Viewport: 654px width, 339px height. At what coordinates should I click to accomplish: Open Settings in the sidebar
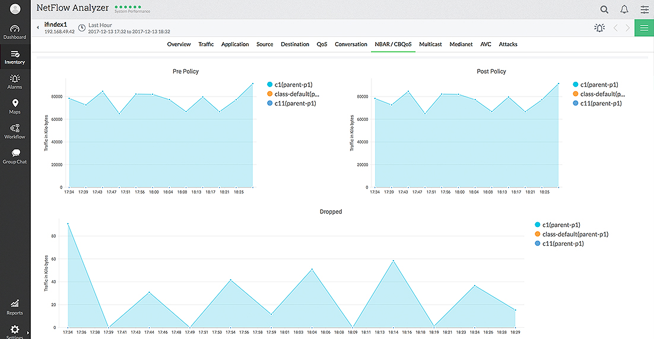pos(15,332)
